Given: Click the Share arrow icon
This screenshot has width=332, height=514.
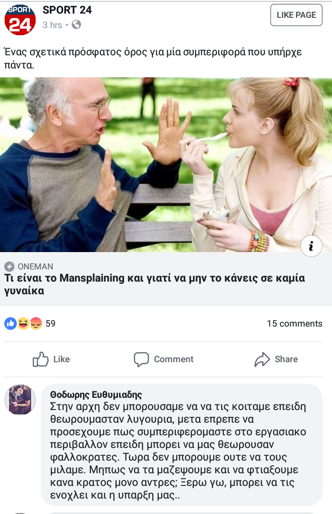Looking at the screenshot, I should (x=262, y=359).
